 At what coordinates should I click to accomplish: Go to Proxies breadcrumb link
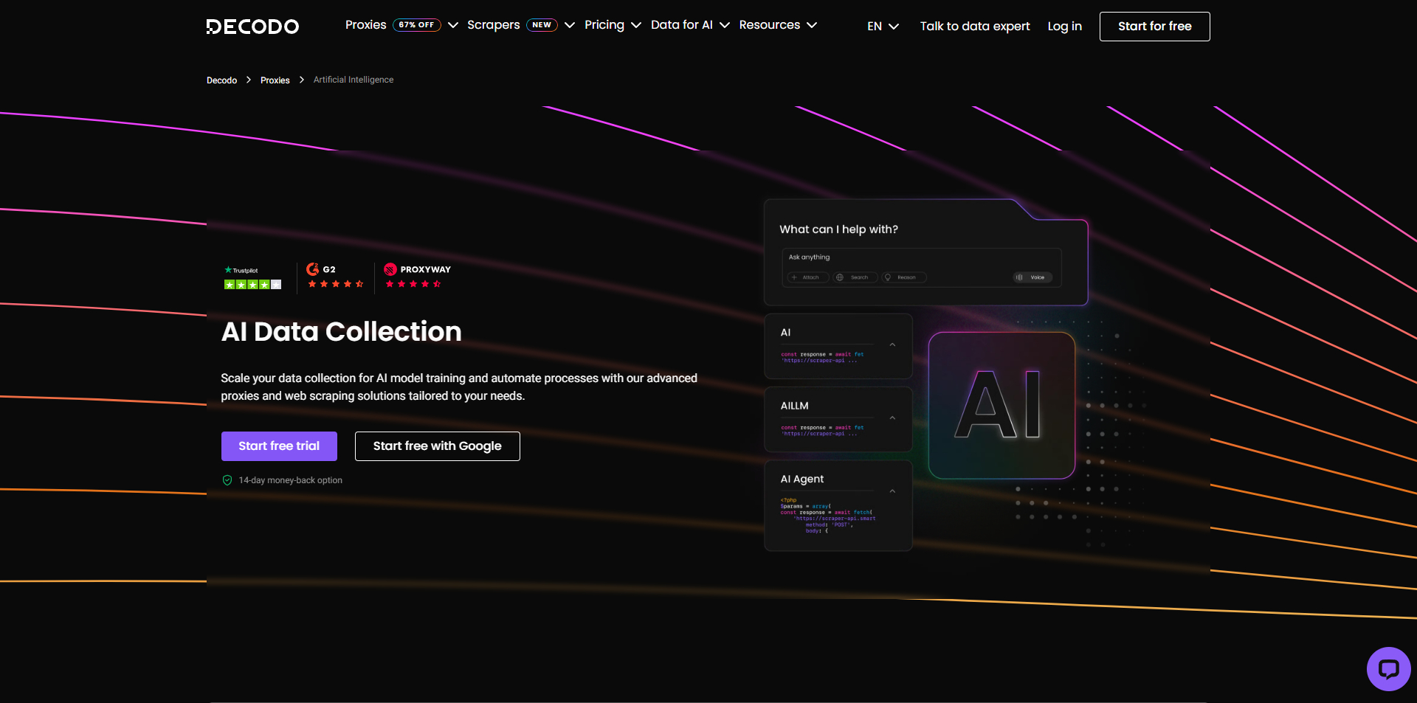coord(275,80)
